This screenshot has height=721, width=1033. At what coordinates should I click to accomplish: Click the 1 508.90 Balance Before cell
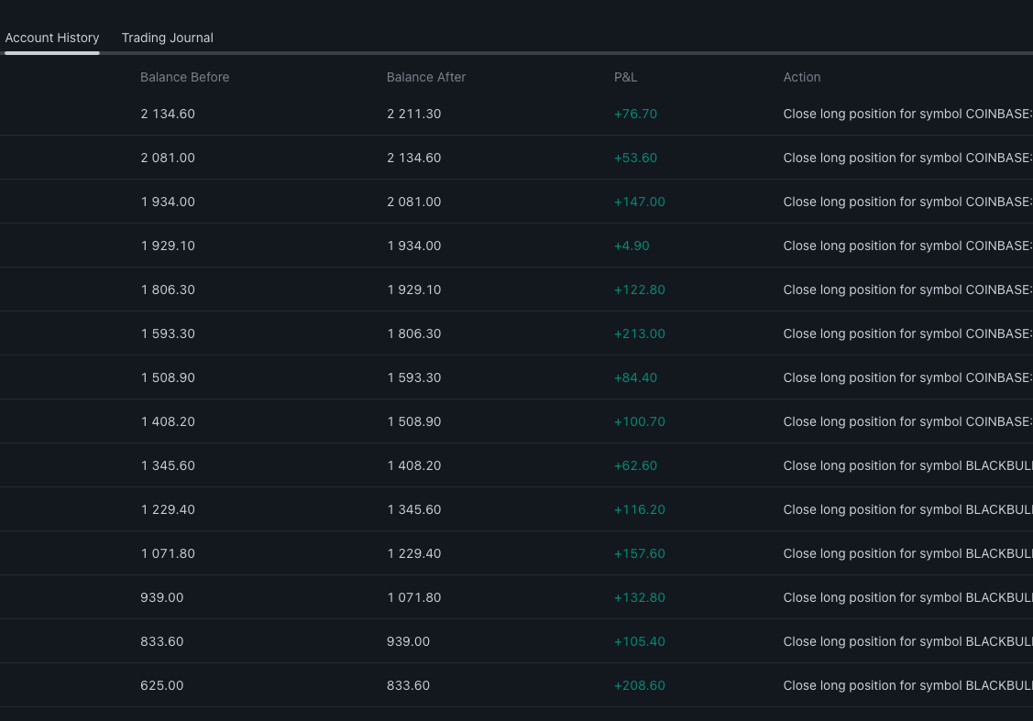[x=168, y=377]
